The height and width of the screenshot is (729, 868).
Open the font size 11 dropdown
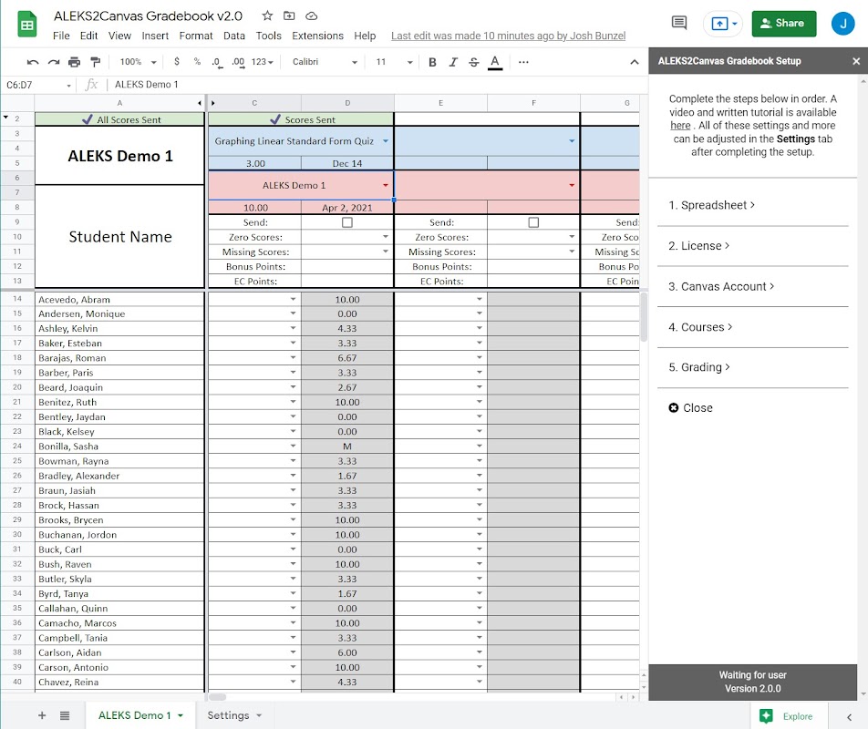[x=394, y=62]
